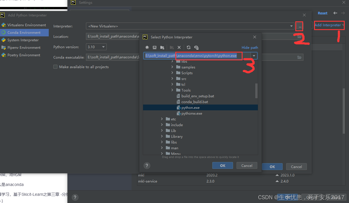This screenshot has width=349, height=203.
Task: Expand the etc folder node
Action: pos(162,119)
